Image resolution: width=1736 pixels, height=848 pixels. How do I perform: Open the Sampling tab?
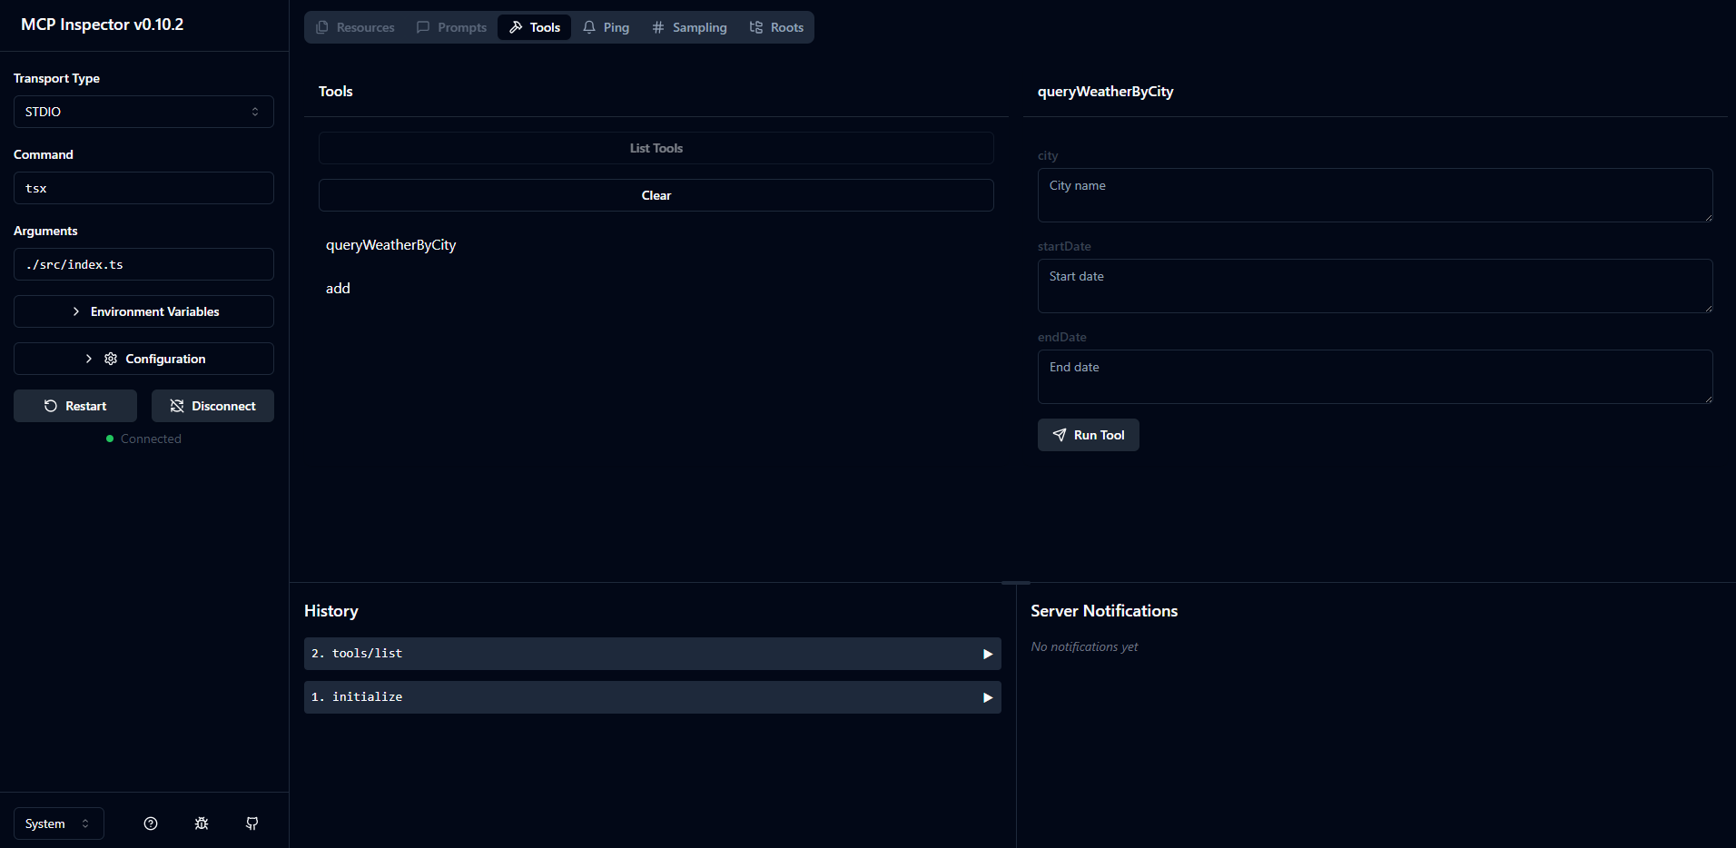[689, 27]
